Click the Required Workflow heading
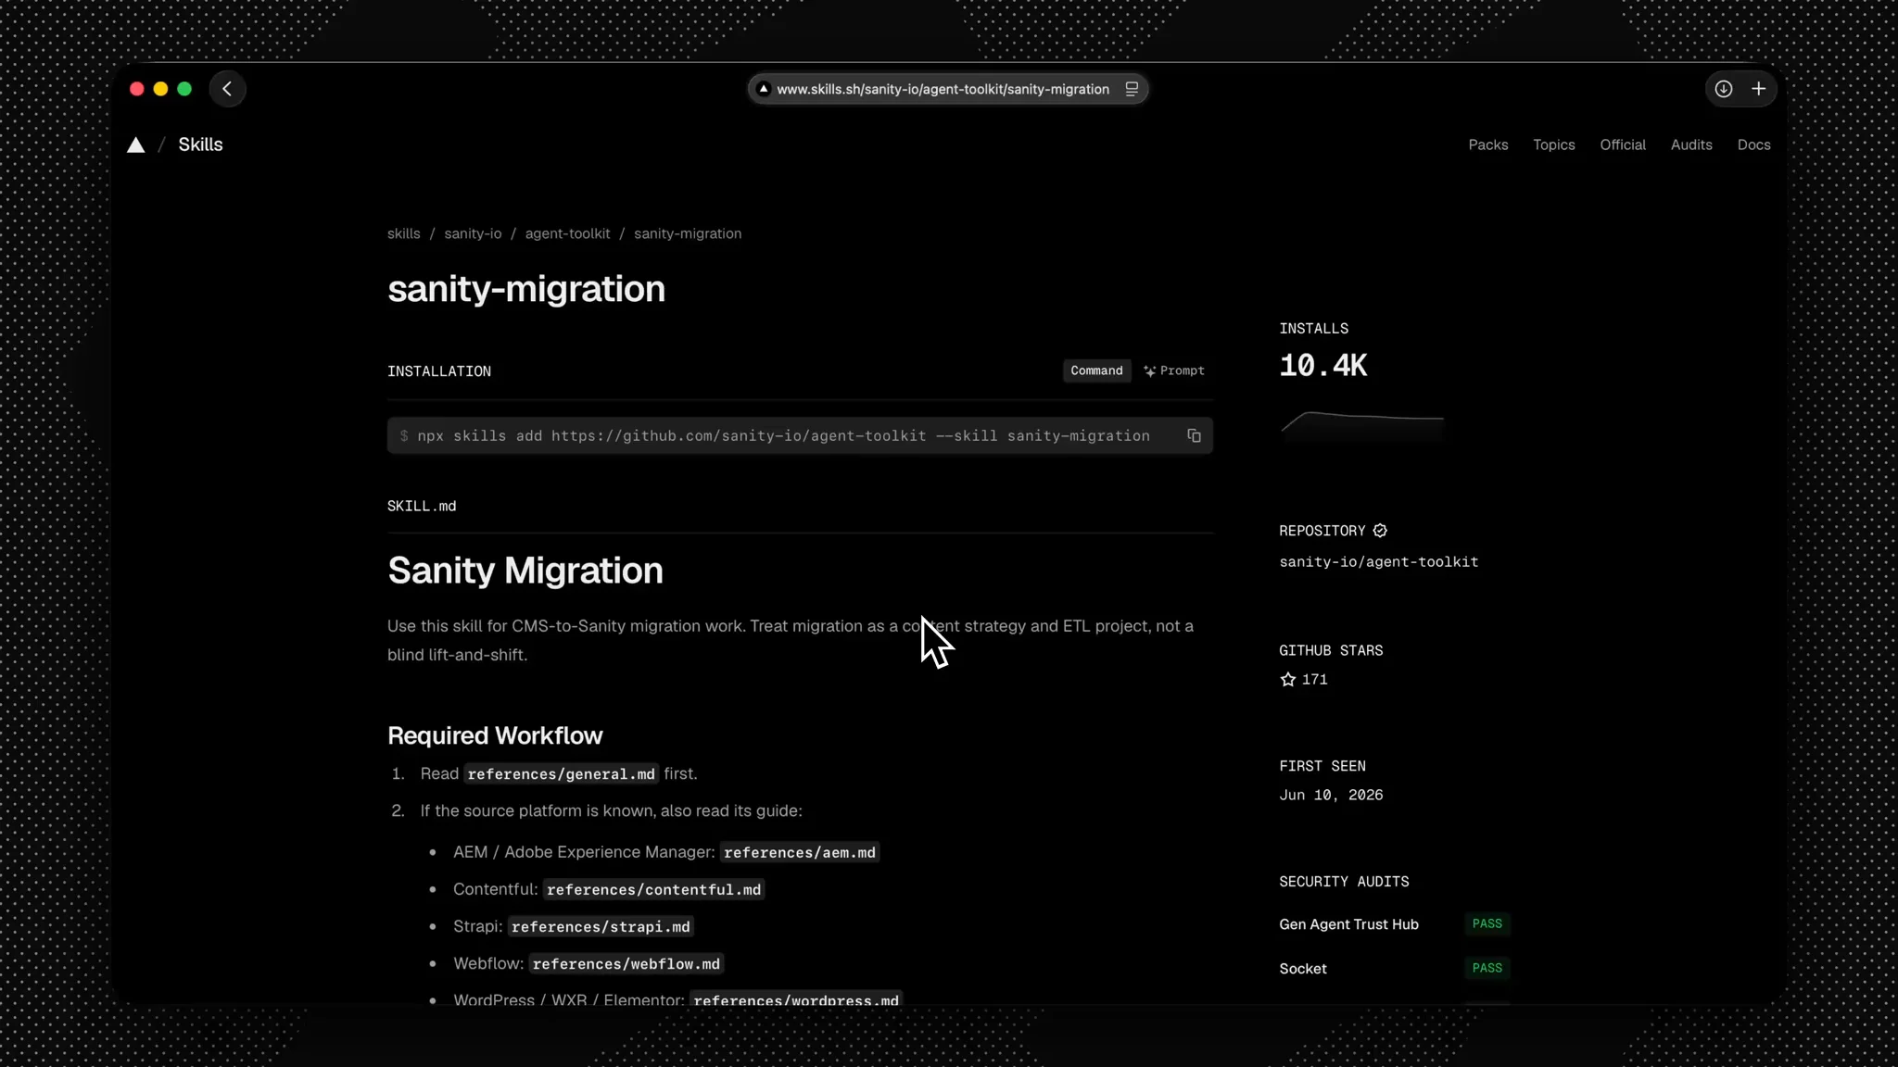This screenshot has width=1898, height=1067. coord(495,735)
